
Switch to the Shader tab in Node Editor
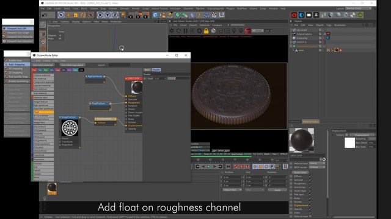click(156, 70)
